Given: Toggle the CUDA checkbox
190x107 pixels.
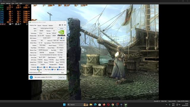Looking at the screenshot, I should (x=44, y=67).
